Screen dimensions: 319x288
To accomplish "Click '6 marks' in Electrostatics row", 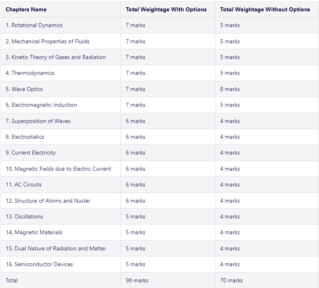I will coord(136,137).
